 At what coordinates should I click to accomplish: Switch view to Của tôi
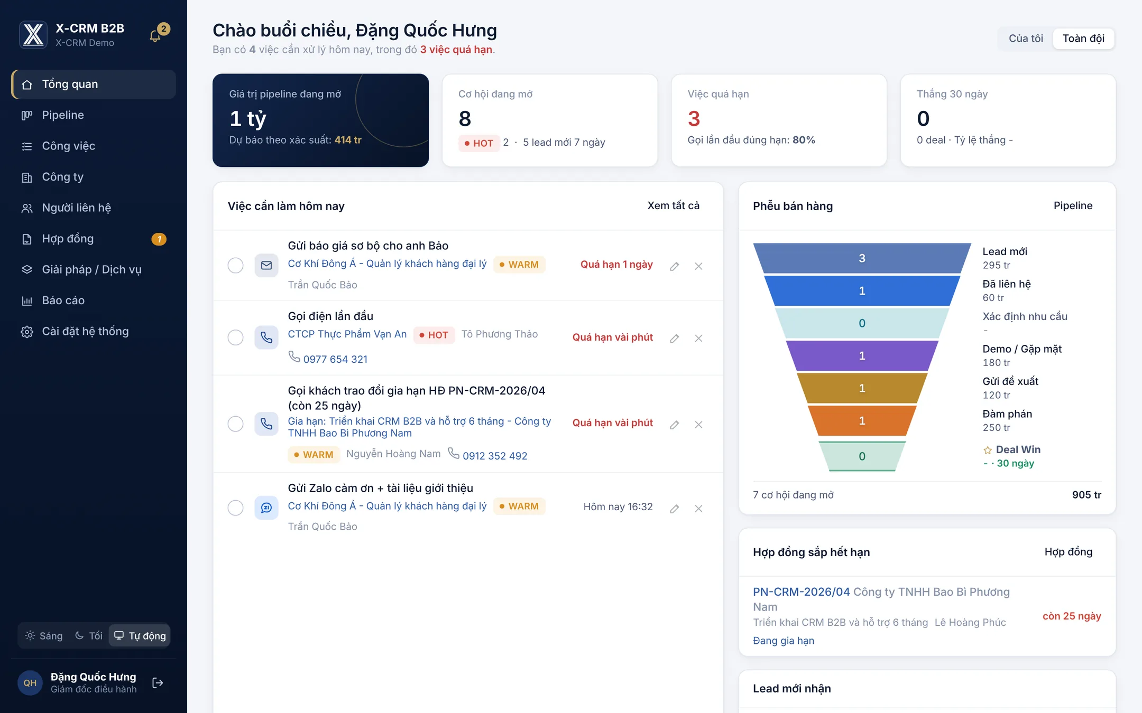(1026, 39)
